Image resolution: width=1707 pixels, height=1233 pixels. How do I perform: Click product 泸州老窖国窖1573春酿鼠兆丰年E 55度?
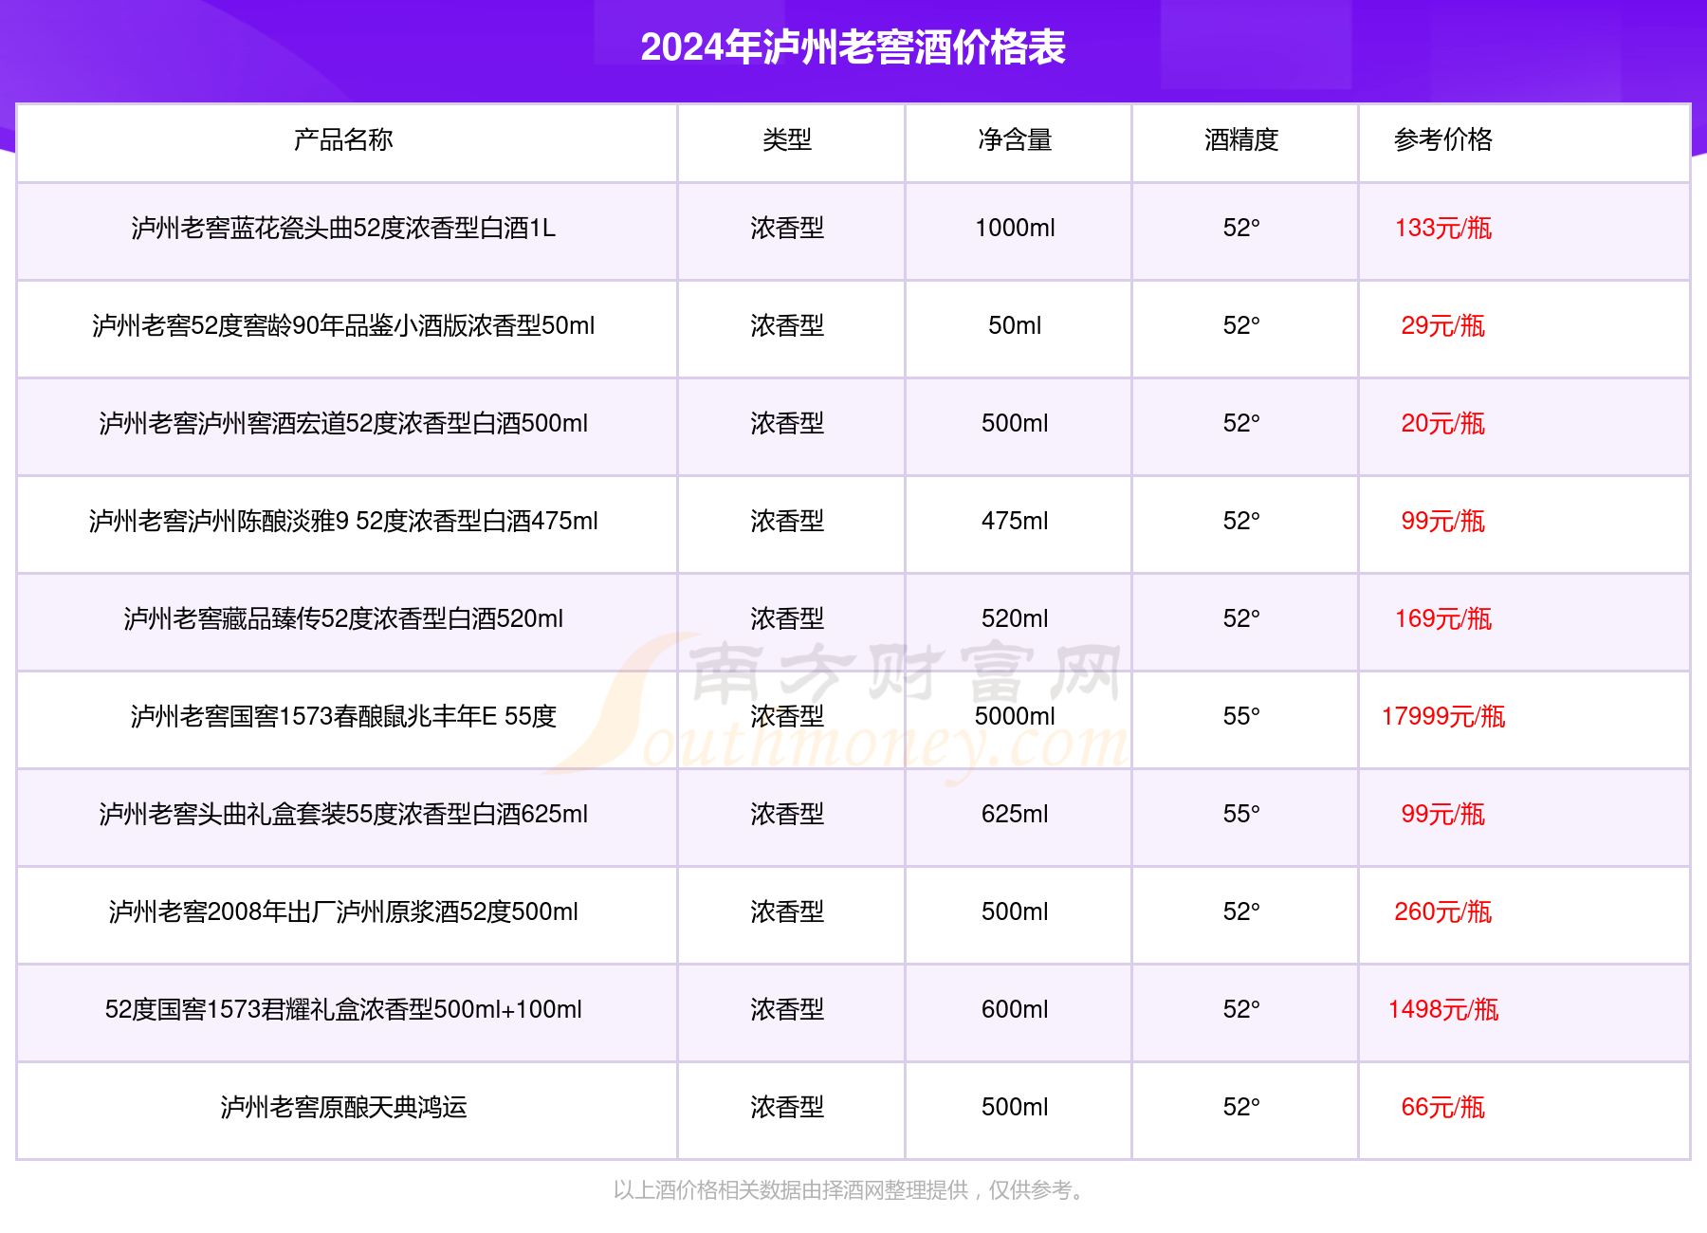343,717
